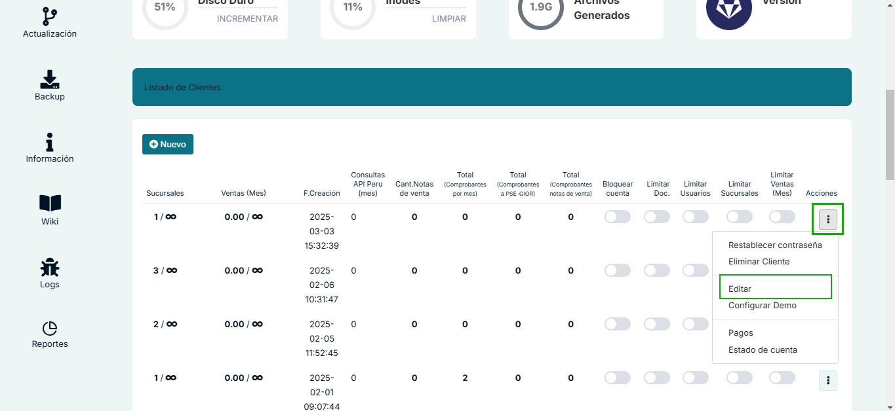Viewport: 895px width, 411px height.
Task: Open the Wiki book icon
Action: tap(50, 204)
